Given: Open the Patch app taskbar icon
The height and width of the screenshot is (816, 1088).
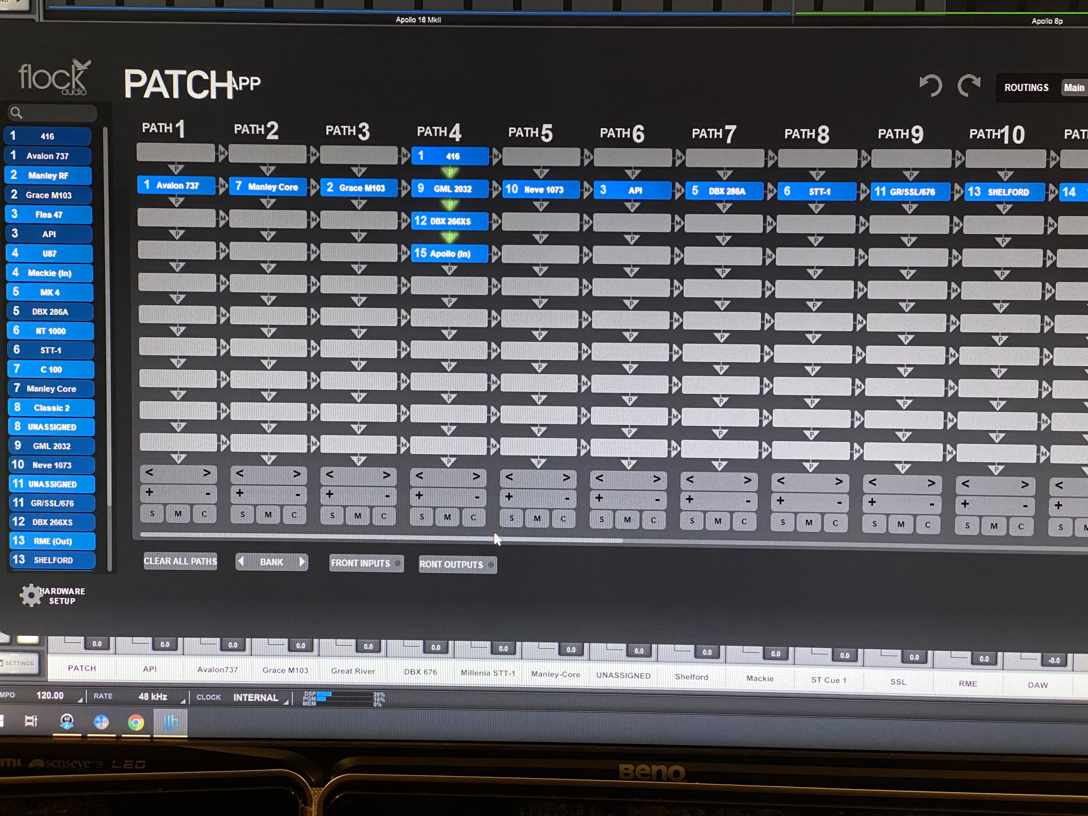Looking at the screenshot, I should [x=170, y=723].
